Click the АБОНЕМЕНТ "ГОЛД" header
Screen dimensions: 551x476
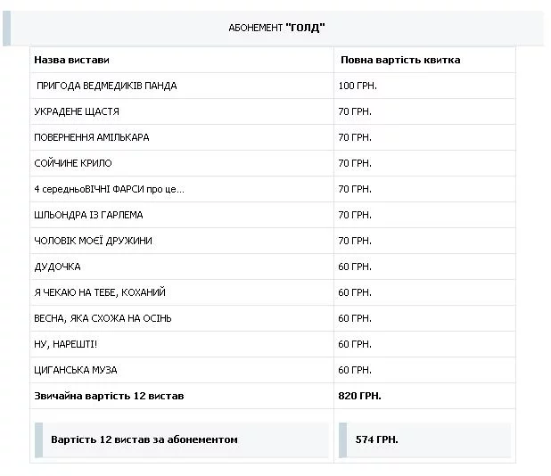click(x=276, y=28)
